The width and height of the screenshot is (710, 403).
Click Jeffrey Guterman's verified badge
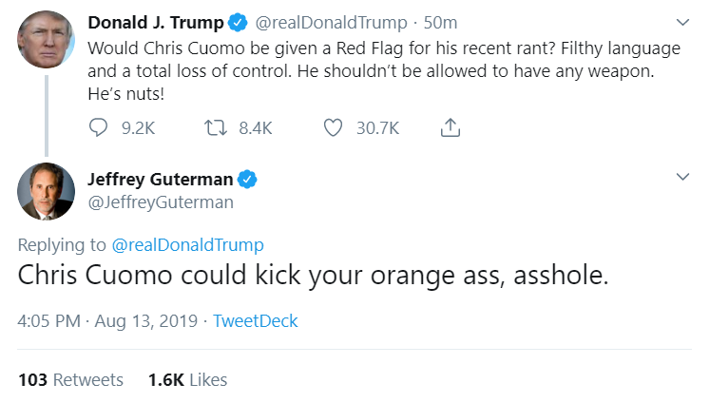click(x=247, y=180)
